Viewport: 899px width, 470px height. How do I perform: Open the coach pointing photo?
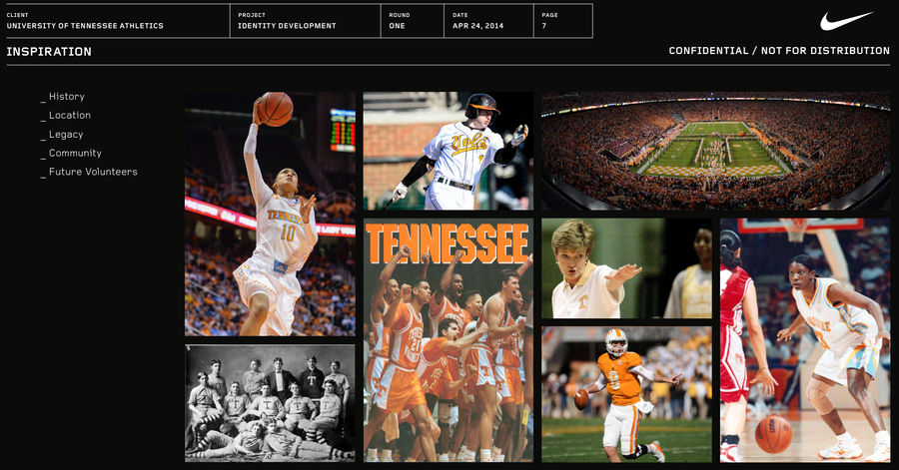[x=626, y=268]
